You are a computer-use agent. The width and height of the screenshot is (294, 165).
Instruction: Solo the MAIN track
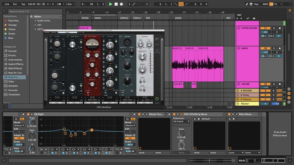pyautogui.click(x=274, y=48)
